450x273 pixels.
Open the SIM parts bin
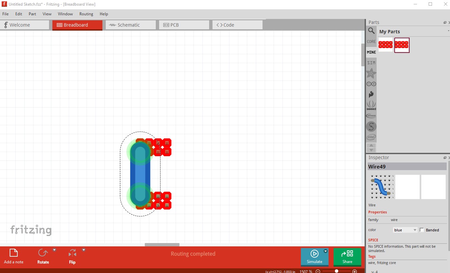371,63
